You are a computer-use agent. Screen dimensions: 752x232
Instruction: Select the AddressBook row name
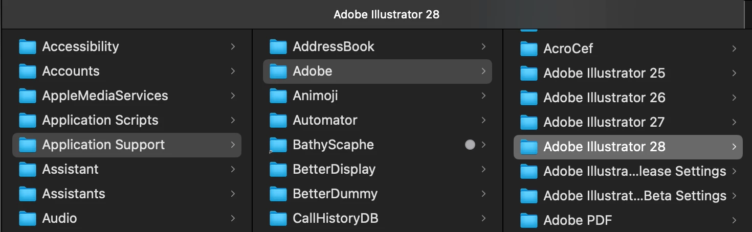pos(334,47)
